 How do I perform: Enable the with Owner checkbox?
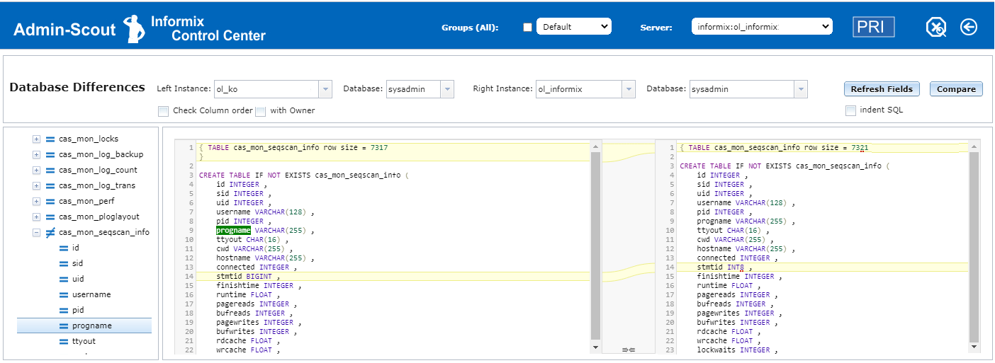pyautogui.click(x=261, y=110)
